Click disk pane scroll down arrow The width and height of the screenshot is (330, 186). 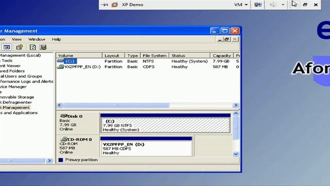tap(236, 154)
